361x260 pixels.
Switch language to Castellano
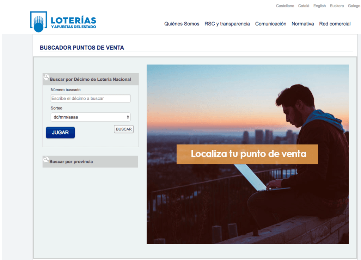285,6
